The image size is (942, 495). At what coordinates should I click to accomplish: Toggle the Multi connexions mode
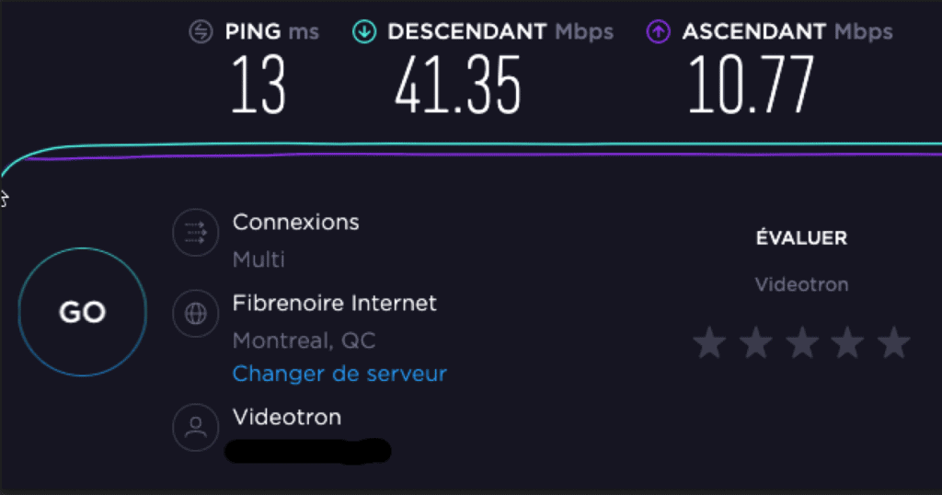click(x=258, y=259)
